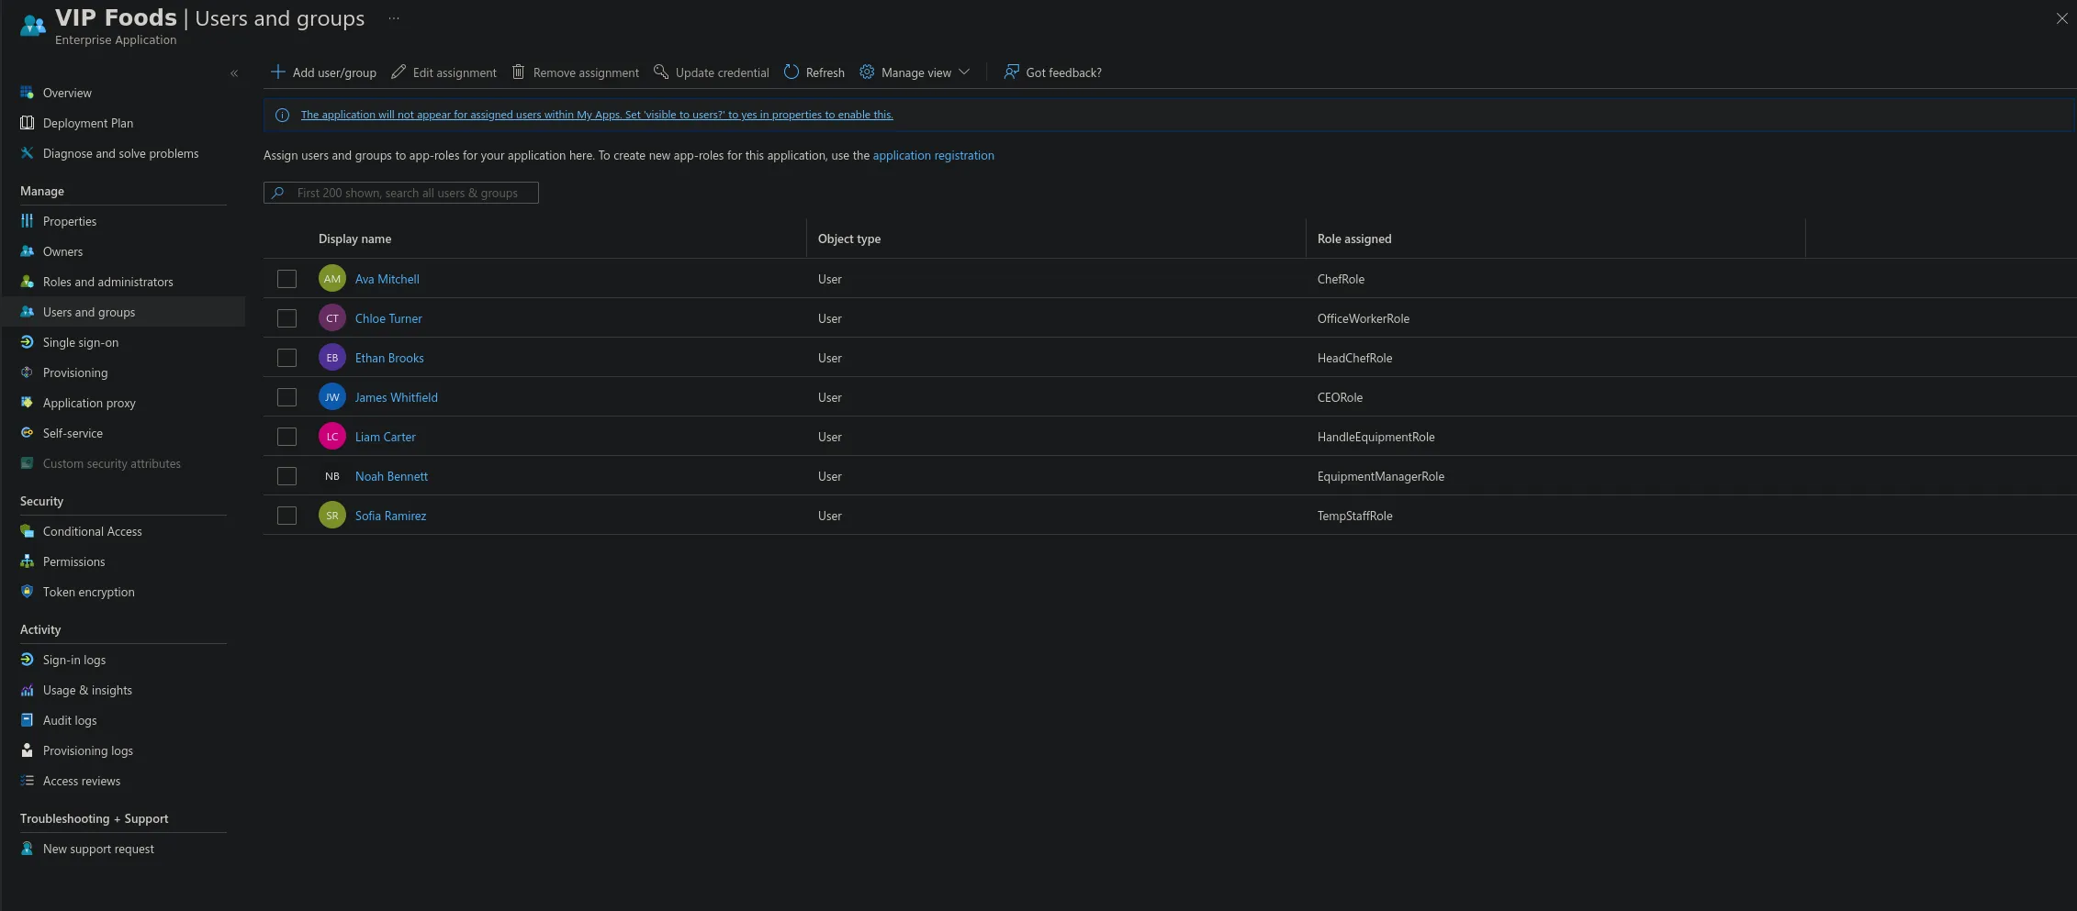Open Sofia Ramirez's user link
The image size is (2077, 911).
point(390,516)
